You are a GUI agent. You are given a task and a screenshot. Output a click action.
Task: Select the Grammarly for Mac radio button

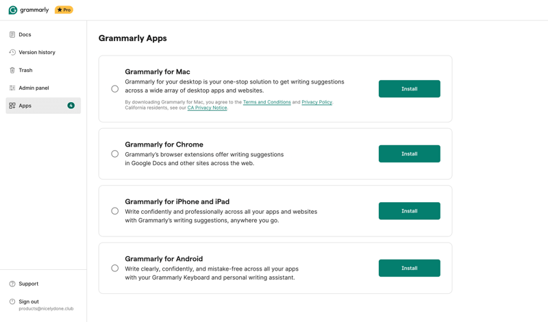pyautogui.click(x=115, y=89)
